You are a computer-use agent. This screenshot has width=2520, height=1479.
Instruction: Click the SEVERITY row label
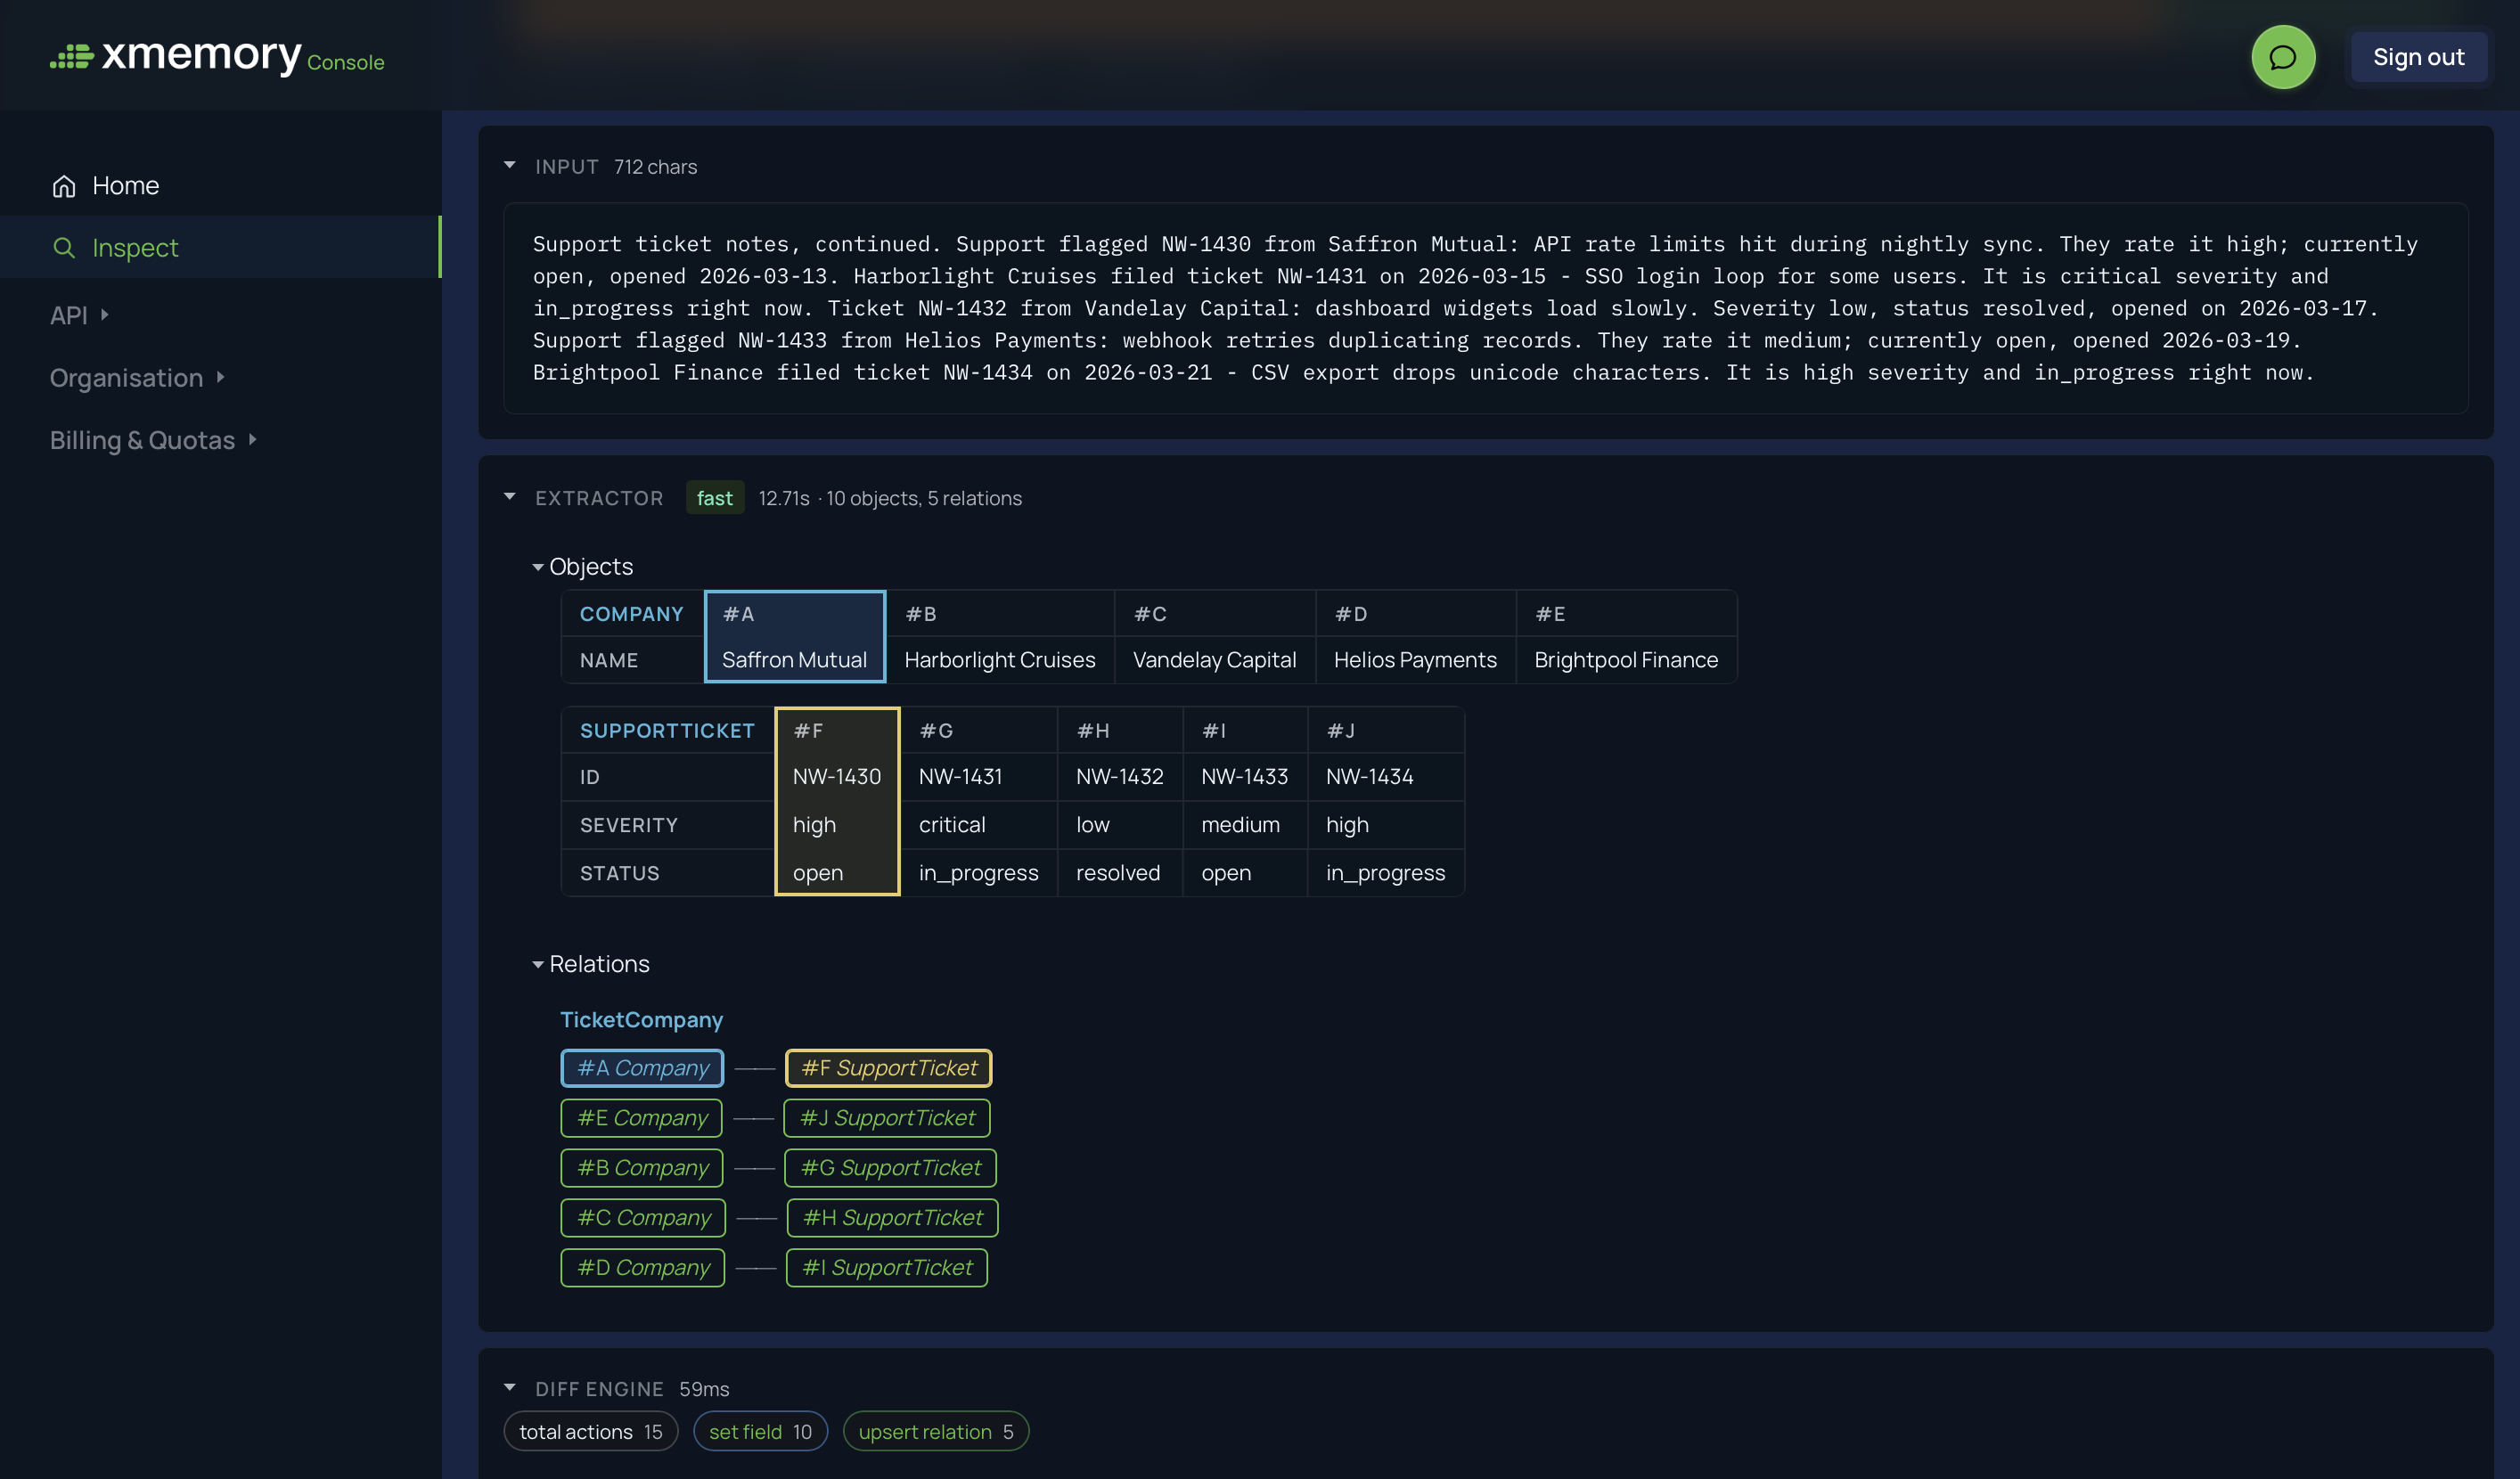pyautogui.click(x=628, y=825)
